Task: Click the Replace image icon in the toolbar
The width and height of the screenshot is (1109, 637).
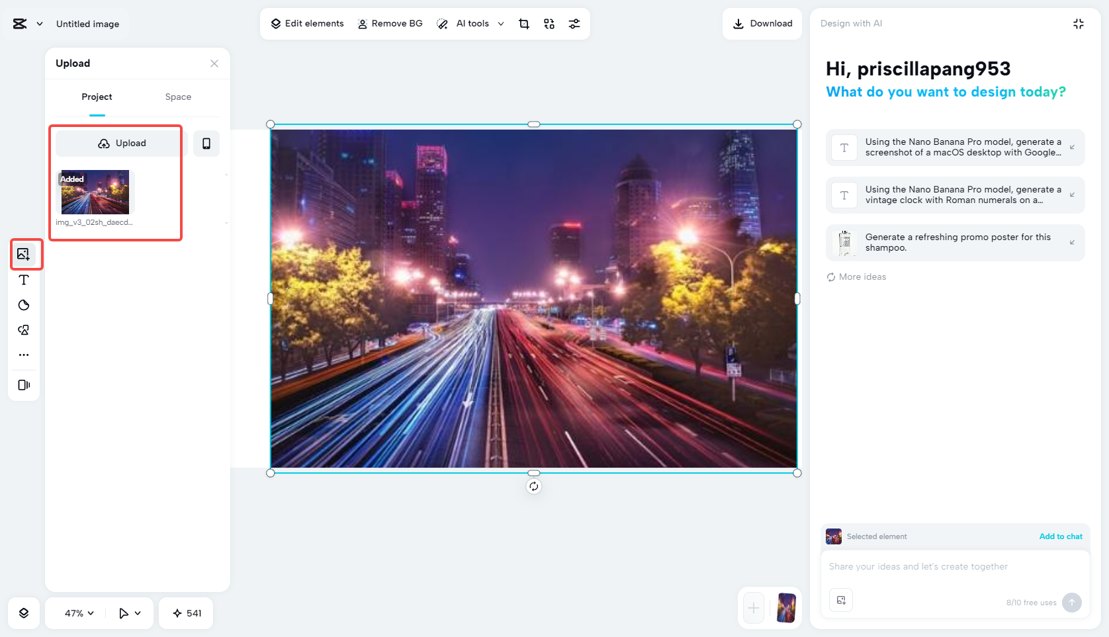Action: 549,23
